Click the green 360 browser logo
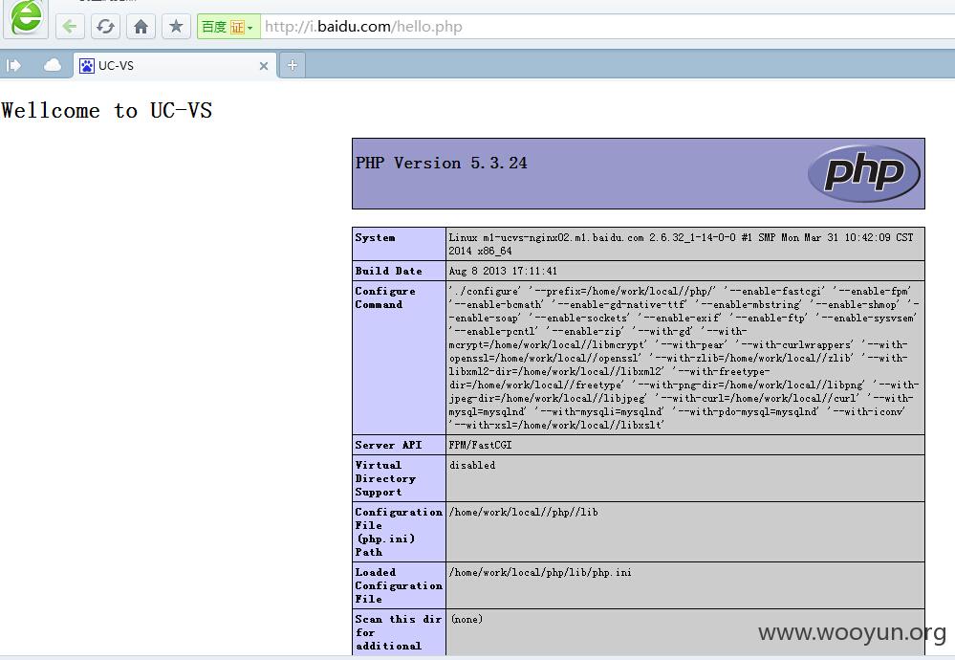The image size is (955, 660). click(x=26, y=16)
